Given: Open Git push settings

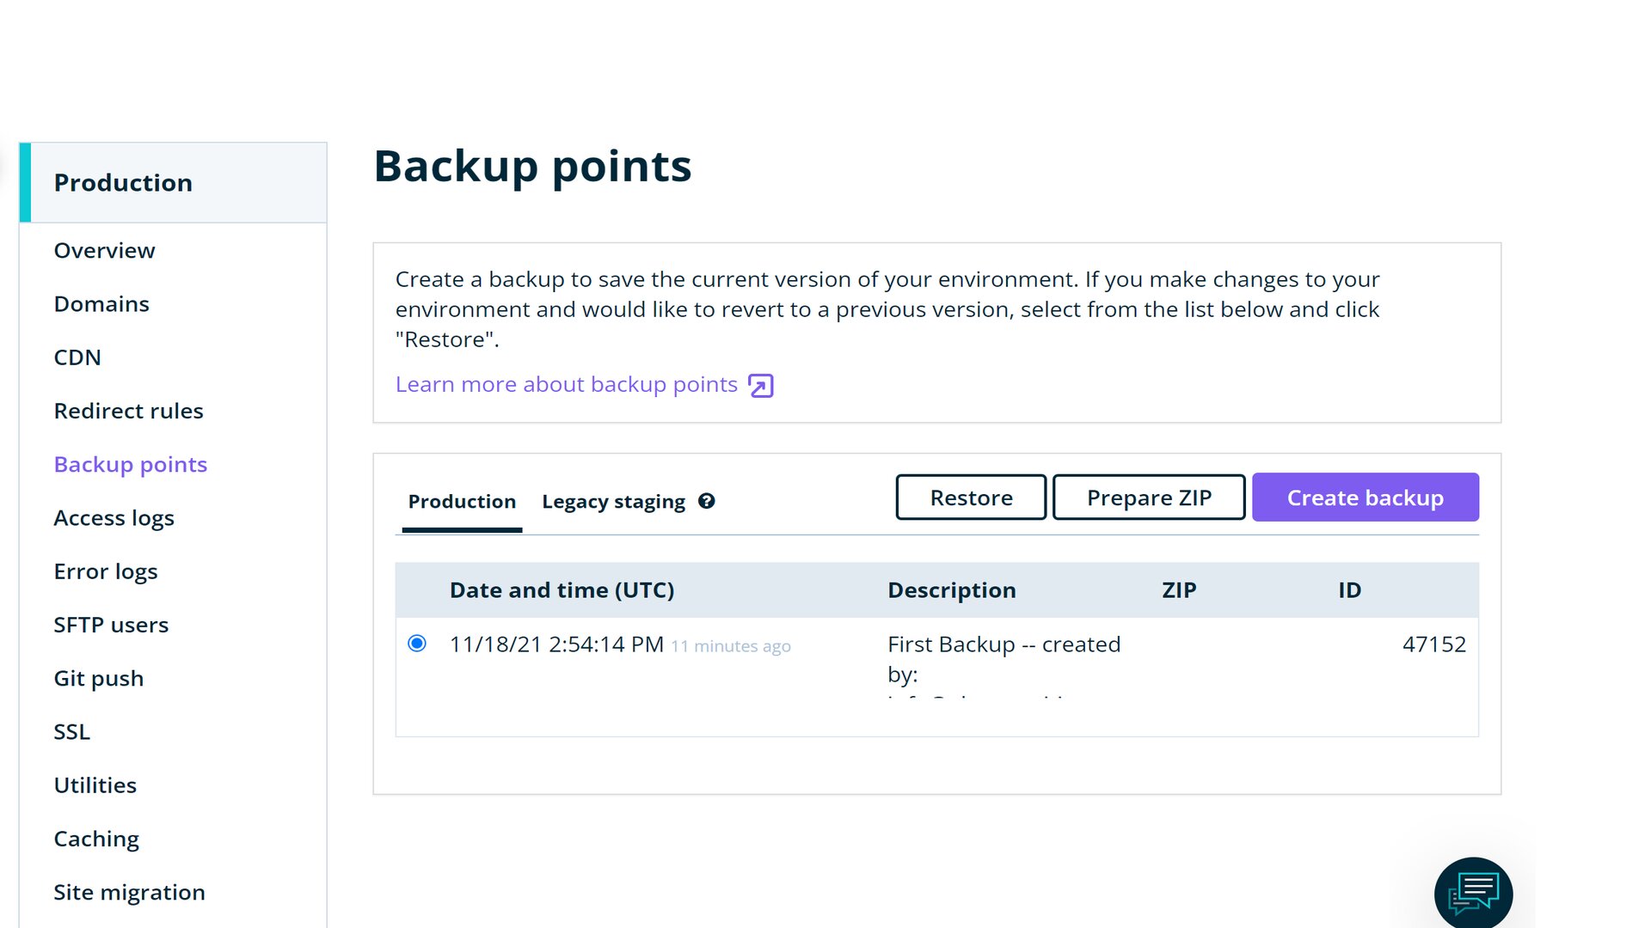Looking at the screenshot, I should coord(99,679).
